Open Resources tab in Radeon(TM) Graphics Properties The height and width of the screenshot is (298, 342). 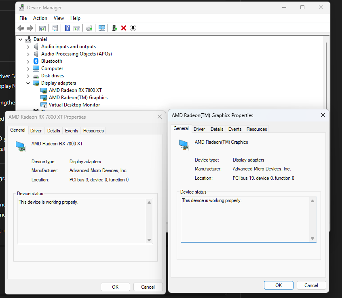pyautogui.click(x=257, y=129)
